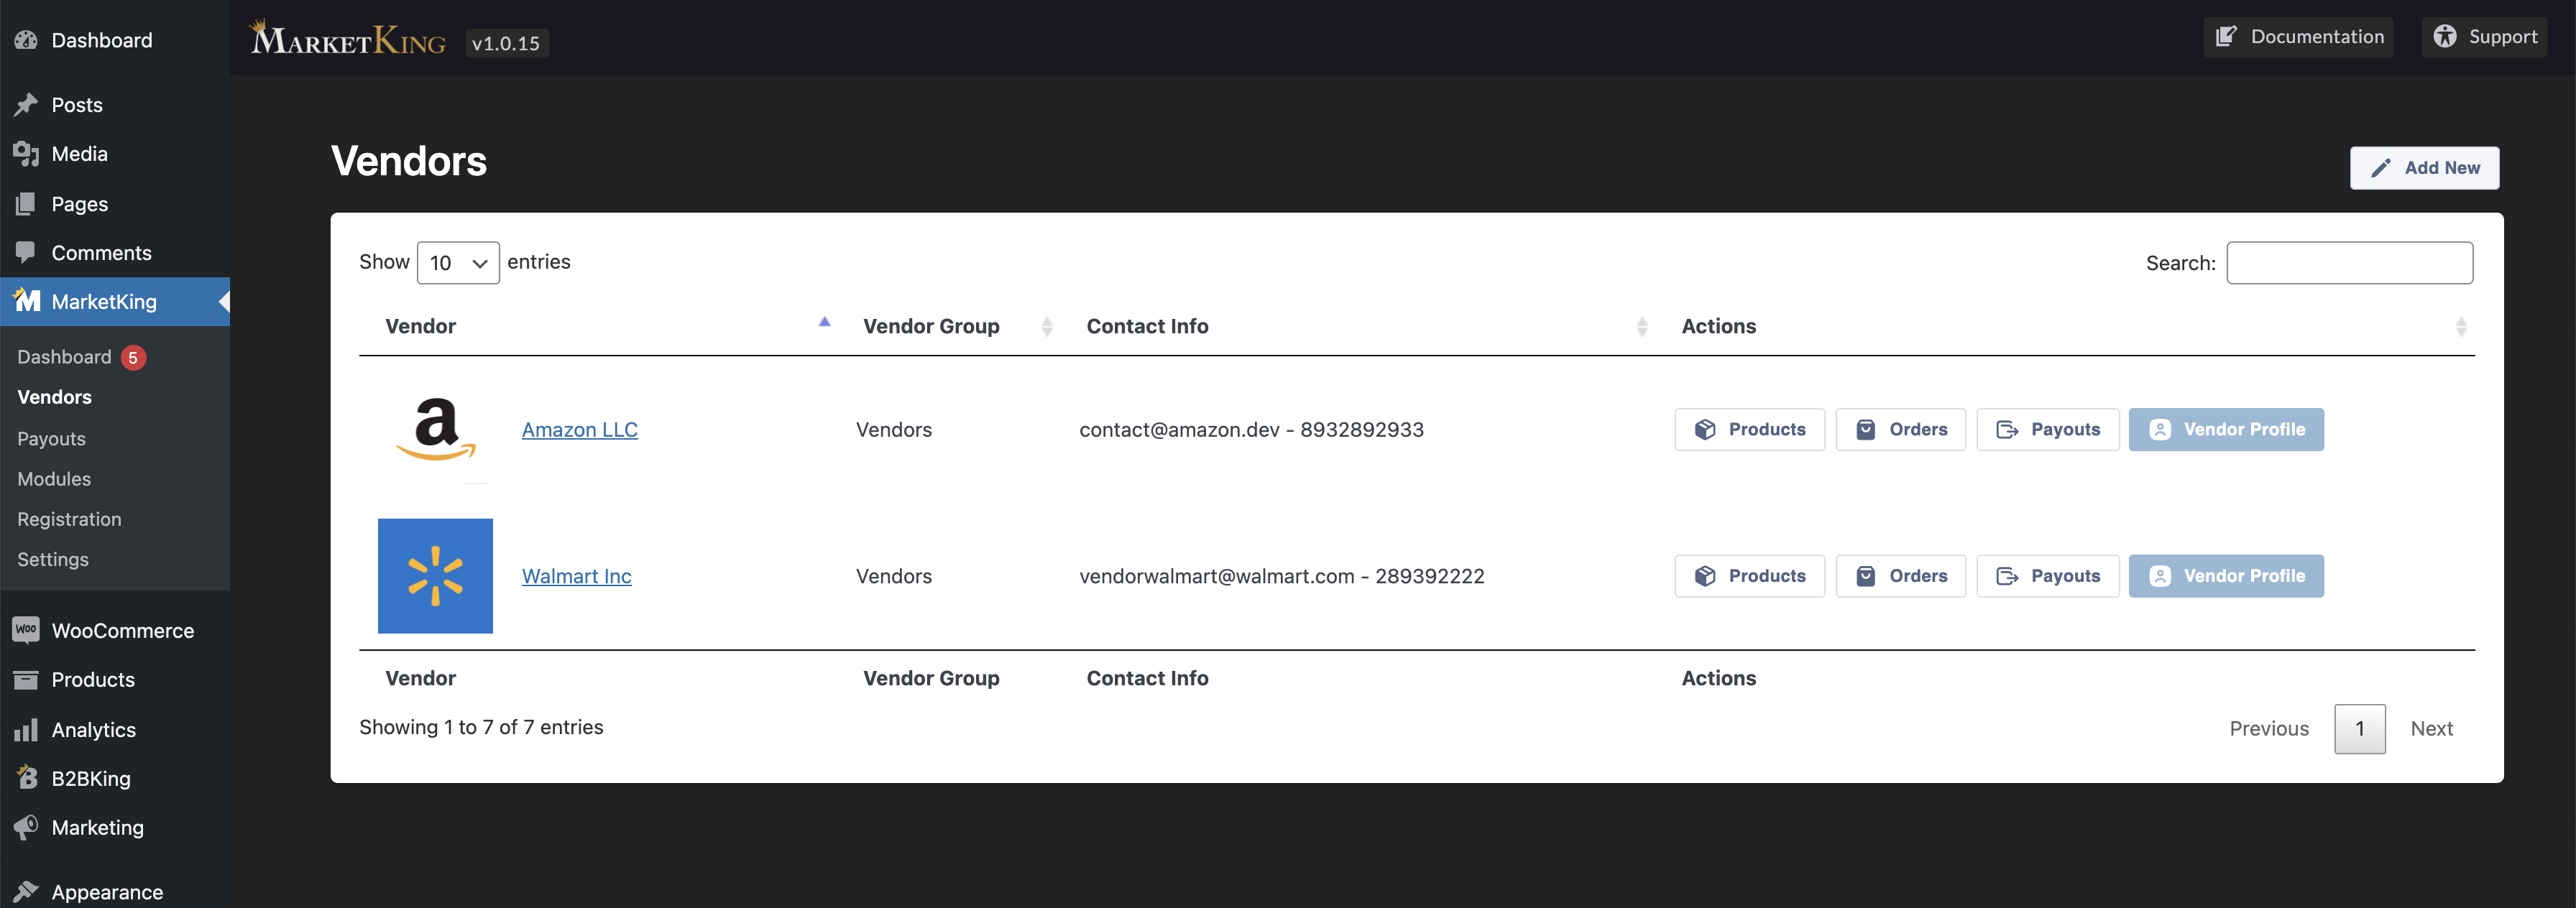Open Payouts for Amazon LLC
This screenshot has height=908, width=2576.
[2047, 429]
